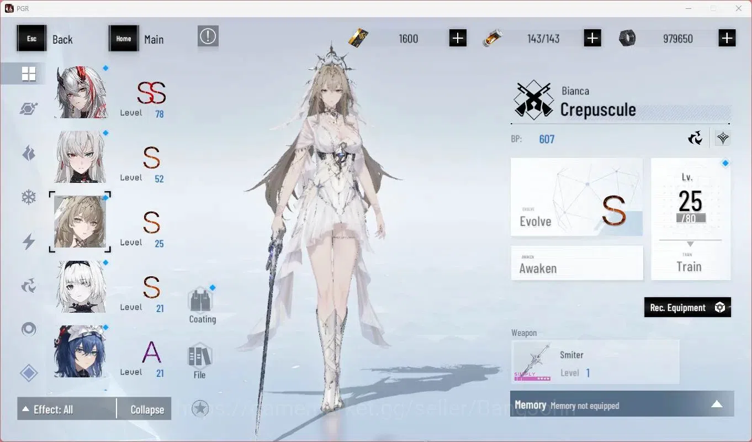Image resolution: width=752 pixels, height=442 pixels.
Task: Click the Smiter weapon thumbnail
Action: 533,362
